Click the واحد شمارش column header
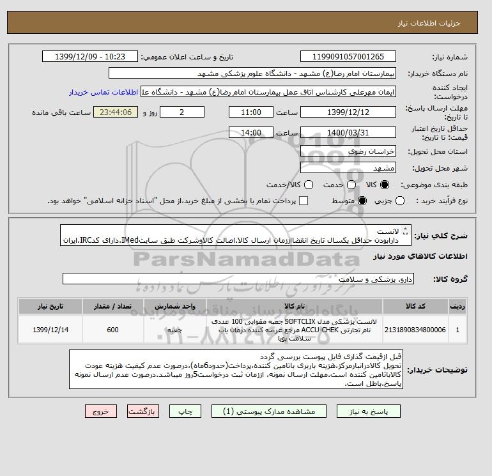Image resolution: width=492 pixels, height=476 pixels. coord(175,306)
